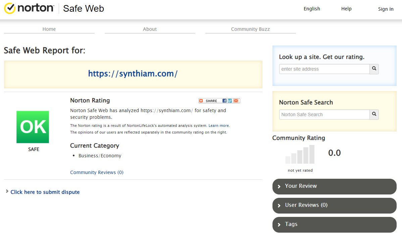Viewport: 402px width, 241px height.
Task: Share report via Twitter icon
Action: (230, 101)
